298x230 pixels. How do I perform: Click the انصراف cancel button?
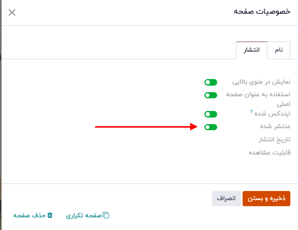point(226,199)
